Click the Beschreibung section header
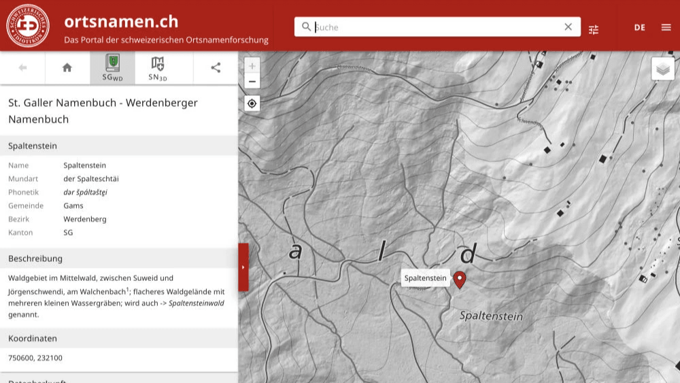This screenshot has width=680, height=383. pos(119,259)
